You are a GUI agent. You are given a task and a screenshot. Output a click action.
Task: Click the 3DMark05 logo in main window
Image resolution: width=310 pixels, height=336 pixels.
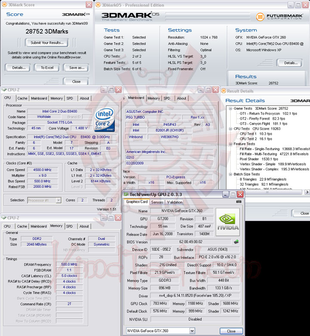pyautogui.click(x=130, y=16)
